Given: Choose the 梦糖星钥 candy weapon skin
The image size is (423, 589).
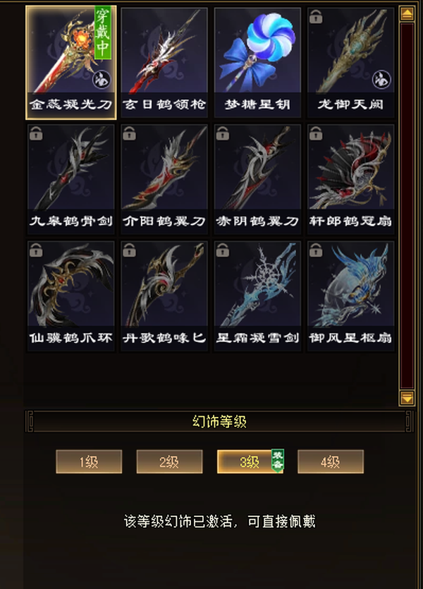Looking at the screenshot, I should [257, 63].
